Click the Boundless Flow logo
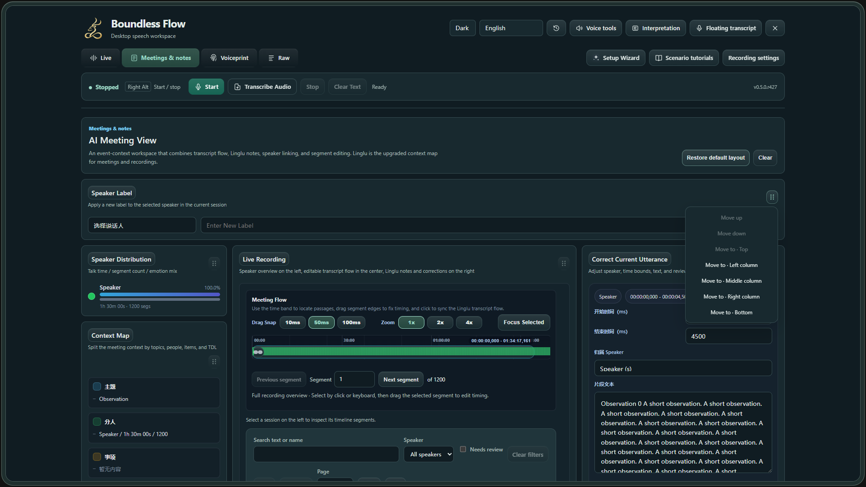The image size is (866, 487). [x=93, y=29]
